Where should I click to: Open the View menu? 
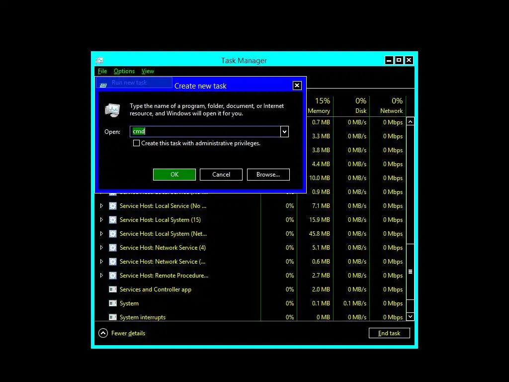click(148, 71)
